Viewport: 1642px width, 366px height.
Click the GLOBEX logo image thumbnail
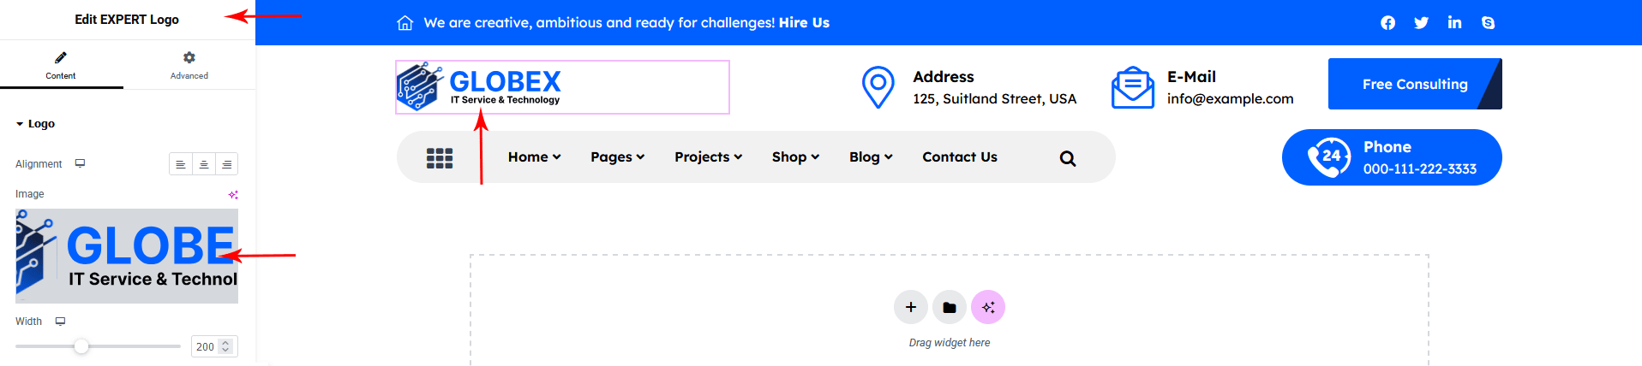[127, 256]
